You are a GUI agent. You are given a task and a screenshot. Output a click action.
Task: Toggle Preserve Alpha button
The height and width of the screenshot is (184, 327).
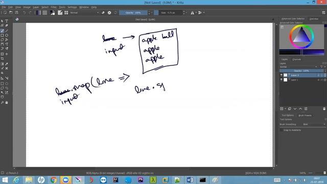tap(109, 13)
